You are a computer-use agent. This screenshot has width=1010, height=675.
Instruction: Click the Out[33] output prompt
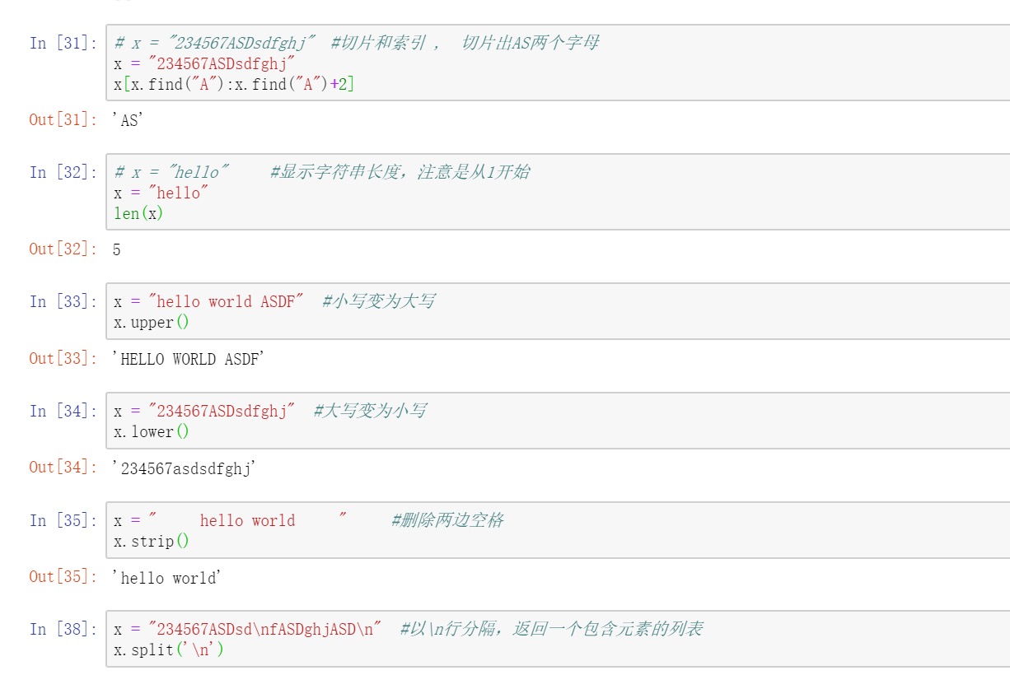(63, 358)
